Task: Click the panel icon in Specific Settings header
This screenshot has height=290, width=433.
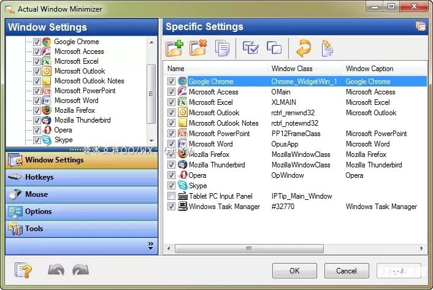Action: 421,26
